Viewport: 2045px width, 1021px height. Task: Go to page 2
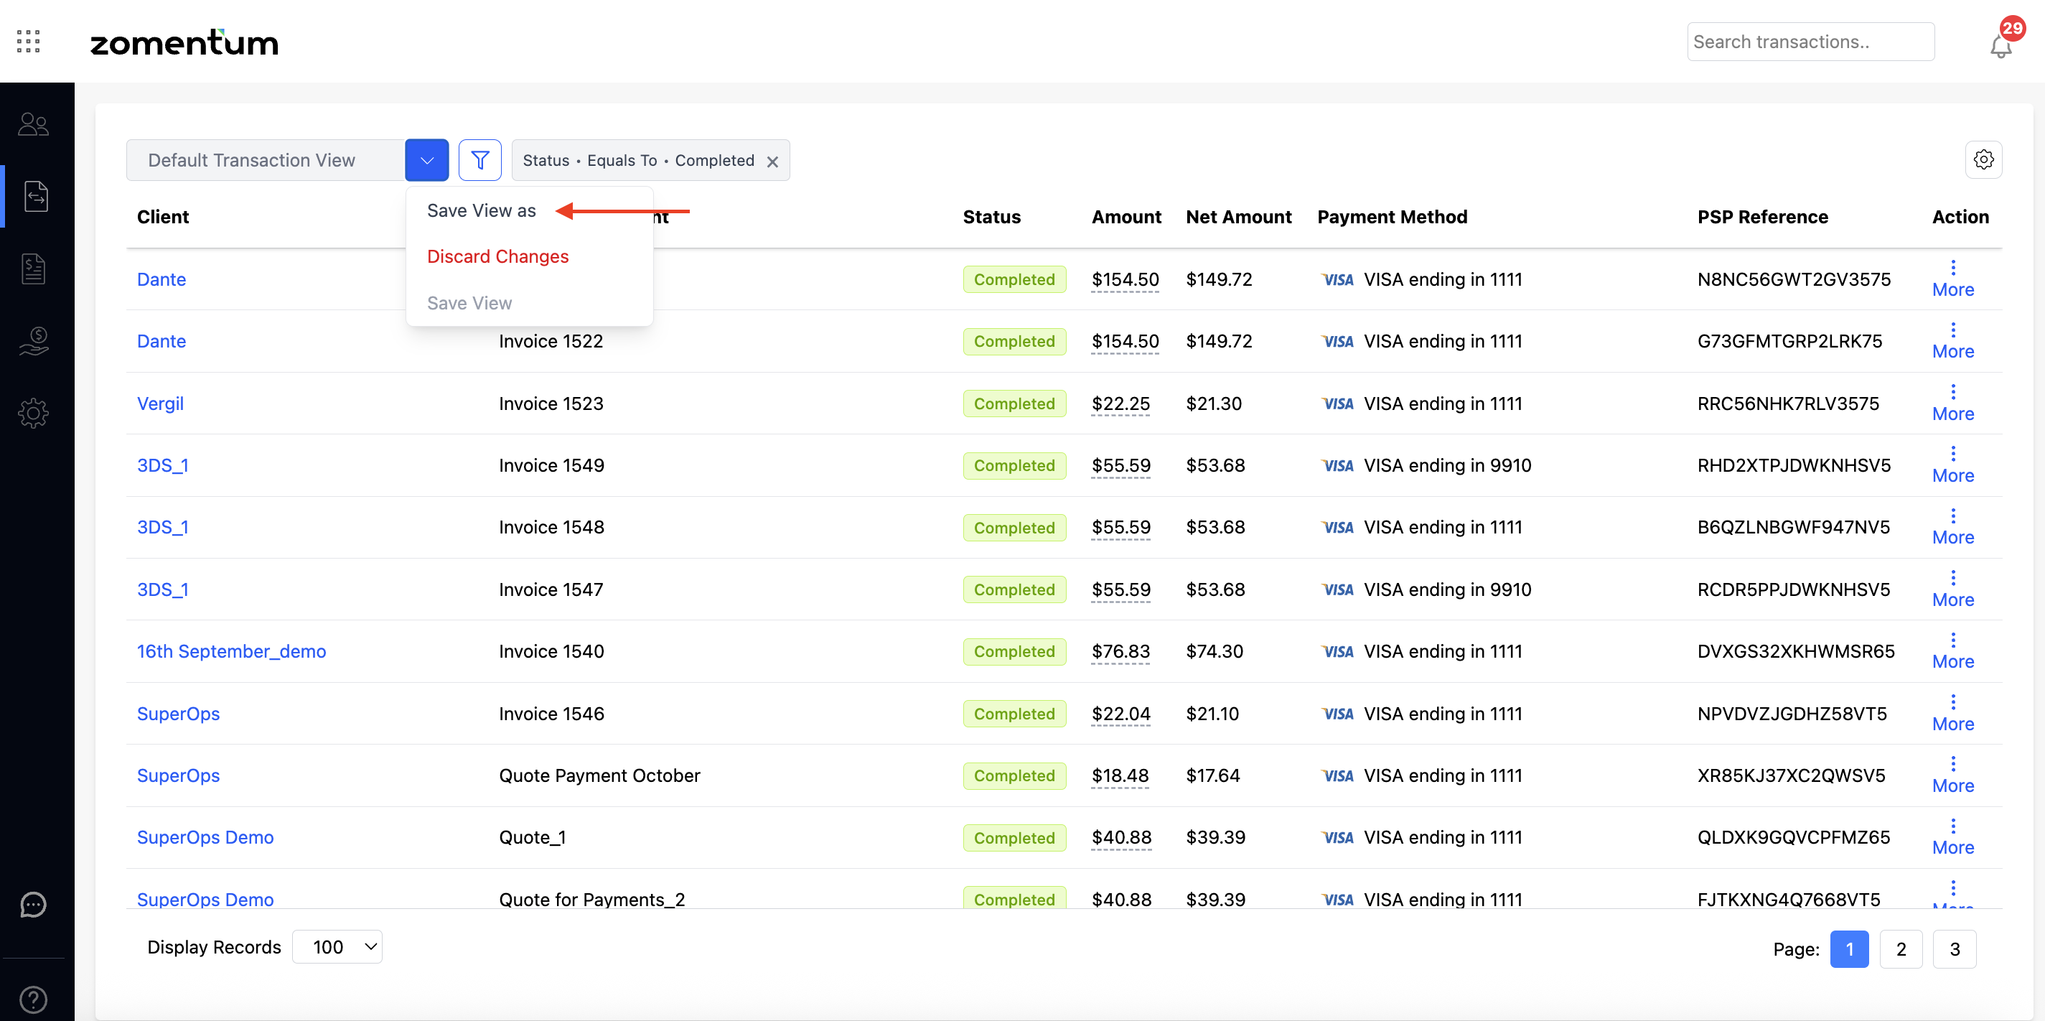click(1901, 948)
